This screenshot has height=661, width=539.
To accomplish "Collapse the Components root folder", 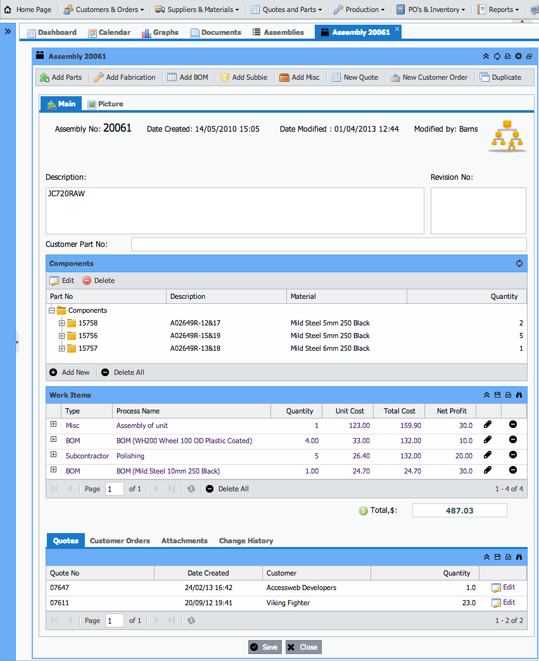I will pyautogui.click(x=51, y=311).
